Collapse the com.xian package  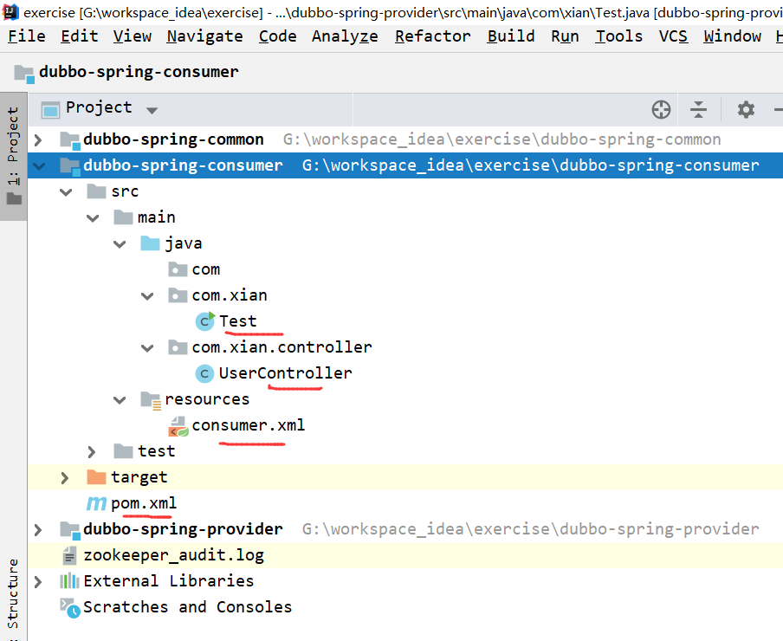[x=147, y=296]
